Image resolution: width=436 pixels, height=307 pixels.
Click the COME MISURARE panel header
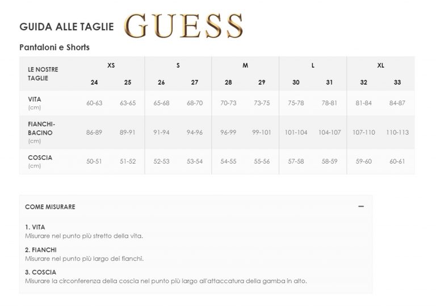pos(51,207)
